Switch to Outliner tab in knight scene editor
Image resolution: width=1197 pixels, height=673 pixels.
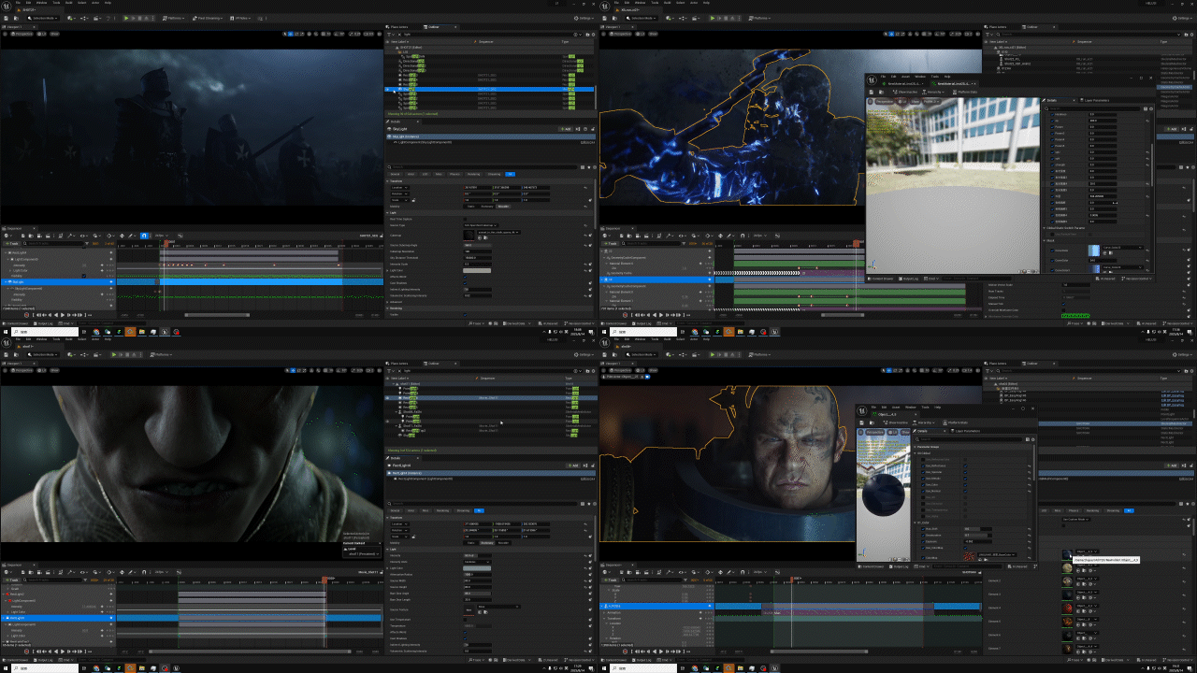pos(432,26)
